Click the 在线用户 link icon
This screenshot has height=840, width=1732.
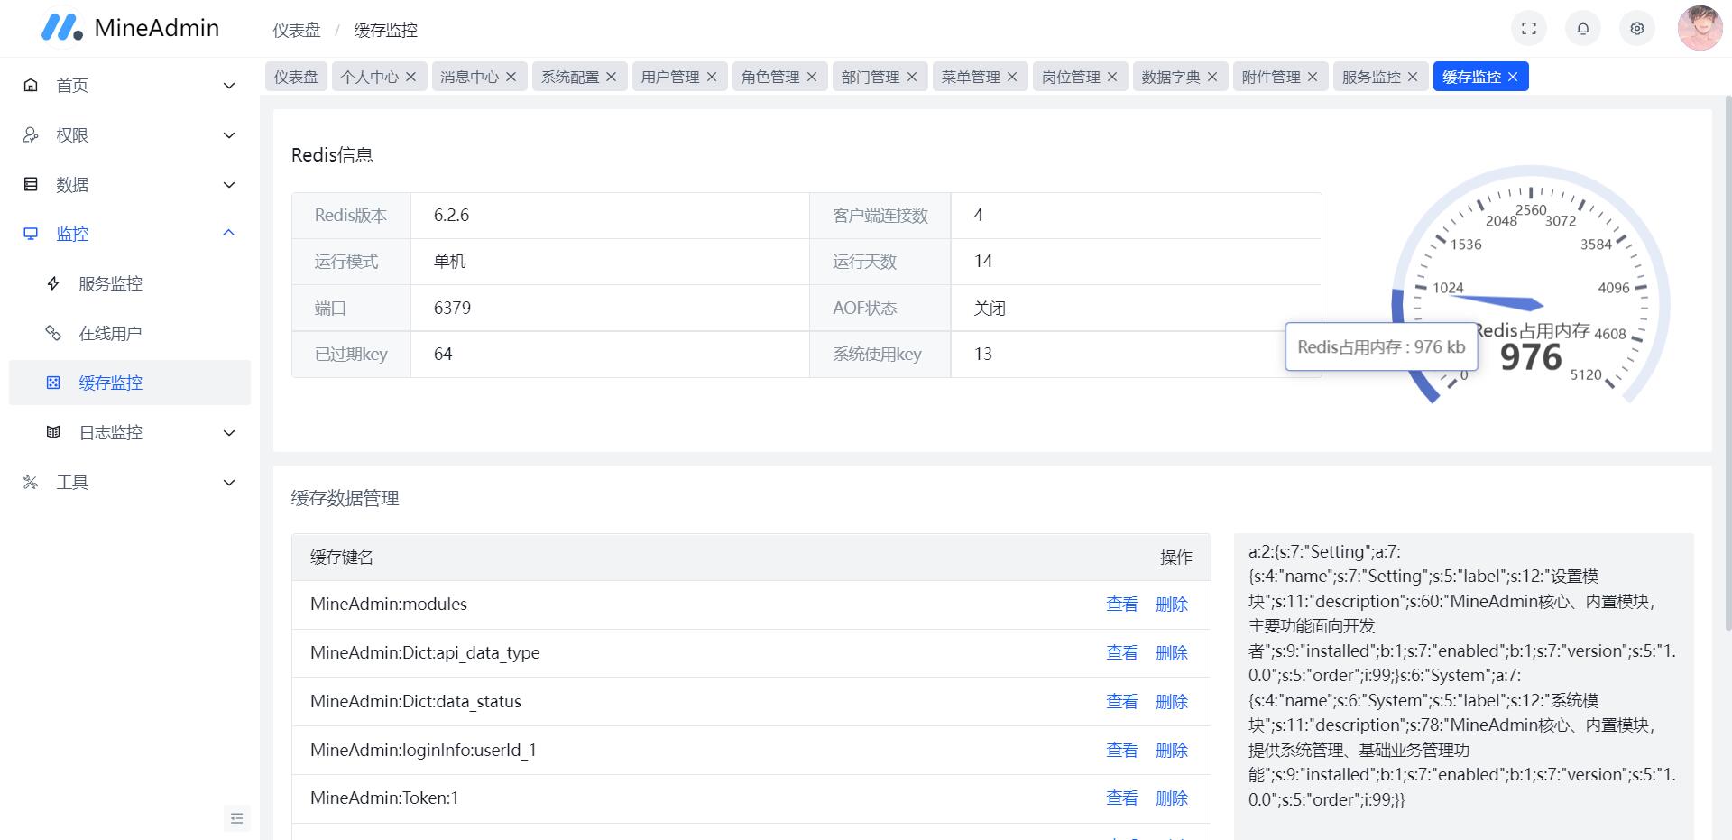(53, 333)
